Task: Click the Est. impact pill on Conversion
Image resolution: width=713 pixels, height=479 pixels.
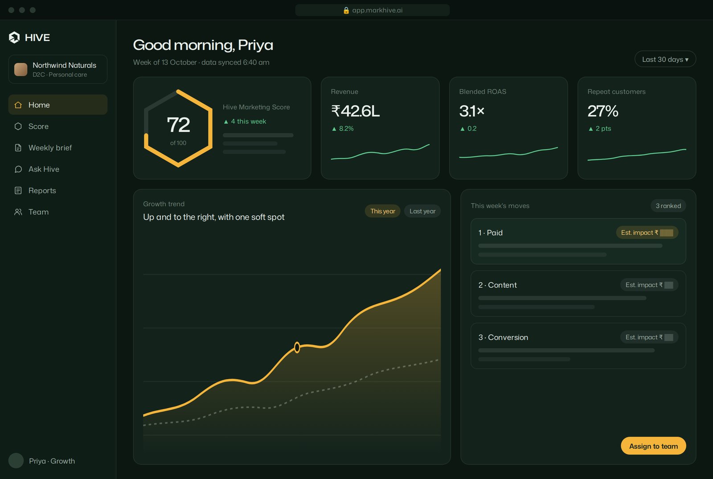Action: (x=649, y=337)
